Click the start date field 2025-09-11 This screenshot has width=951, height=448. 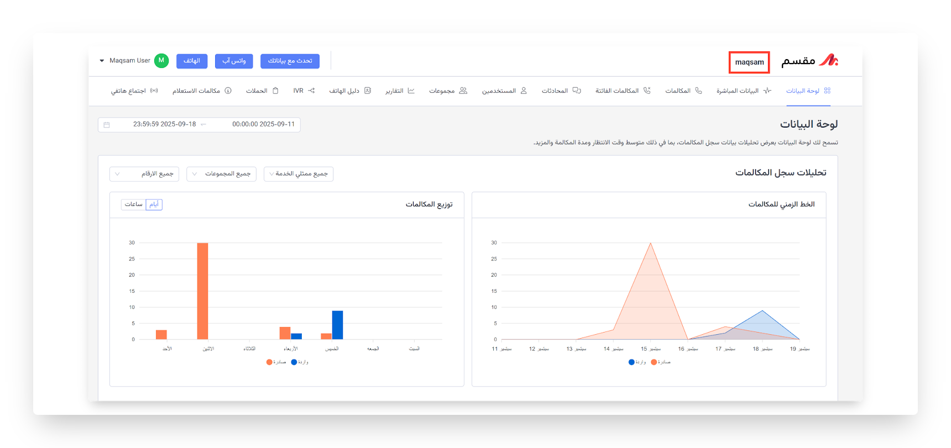[263, 124]
